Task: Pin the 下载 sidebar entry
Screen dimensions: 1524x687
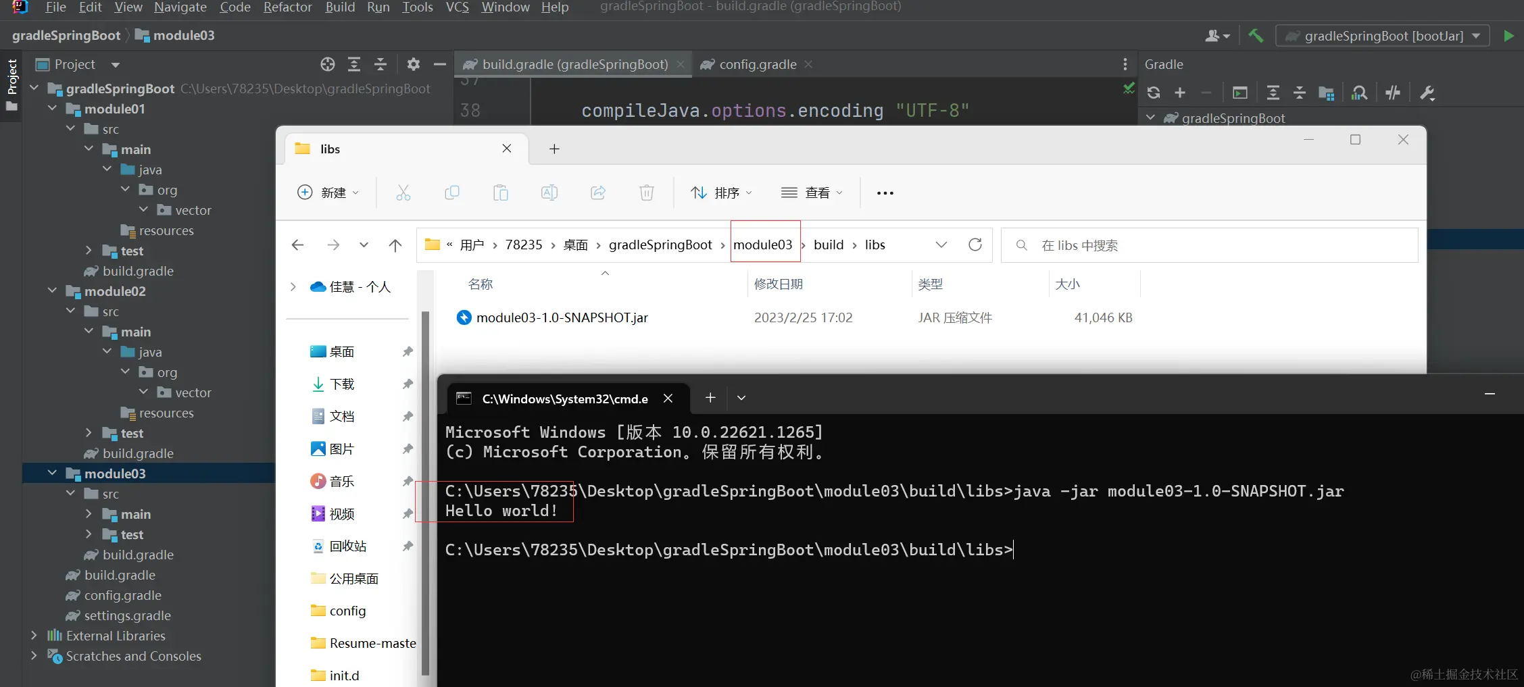Action: coord(406,383)
